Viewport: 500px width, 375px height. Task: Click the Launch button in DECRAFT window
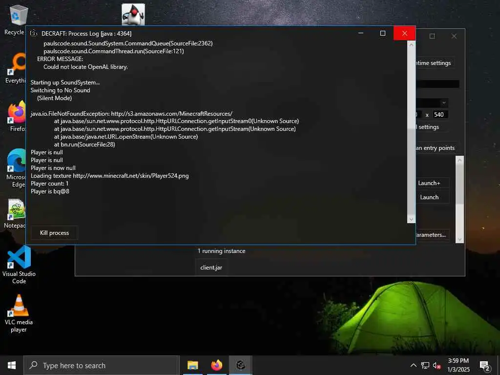(429, 197)
